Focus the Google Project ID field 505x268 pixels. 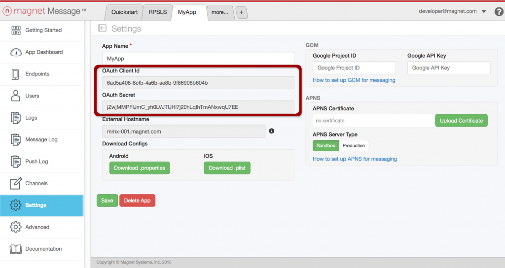tap(354, 68)
